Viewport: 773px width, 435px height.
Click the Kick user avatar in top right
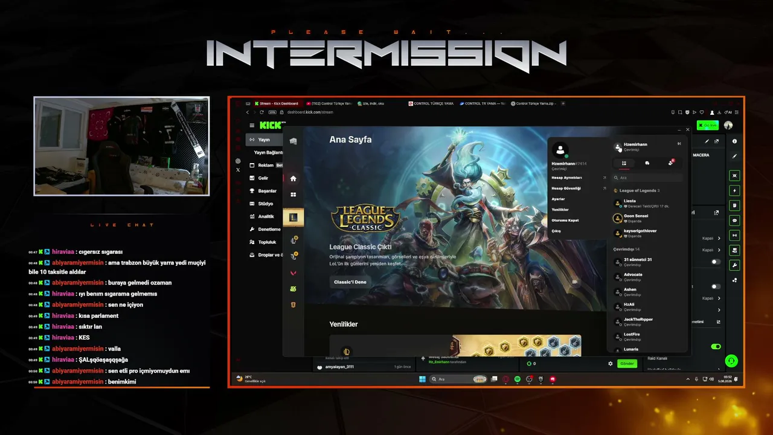point(728,125)
